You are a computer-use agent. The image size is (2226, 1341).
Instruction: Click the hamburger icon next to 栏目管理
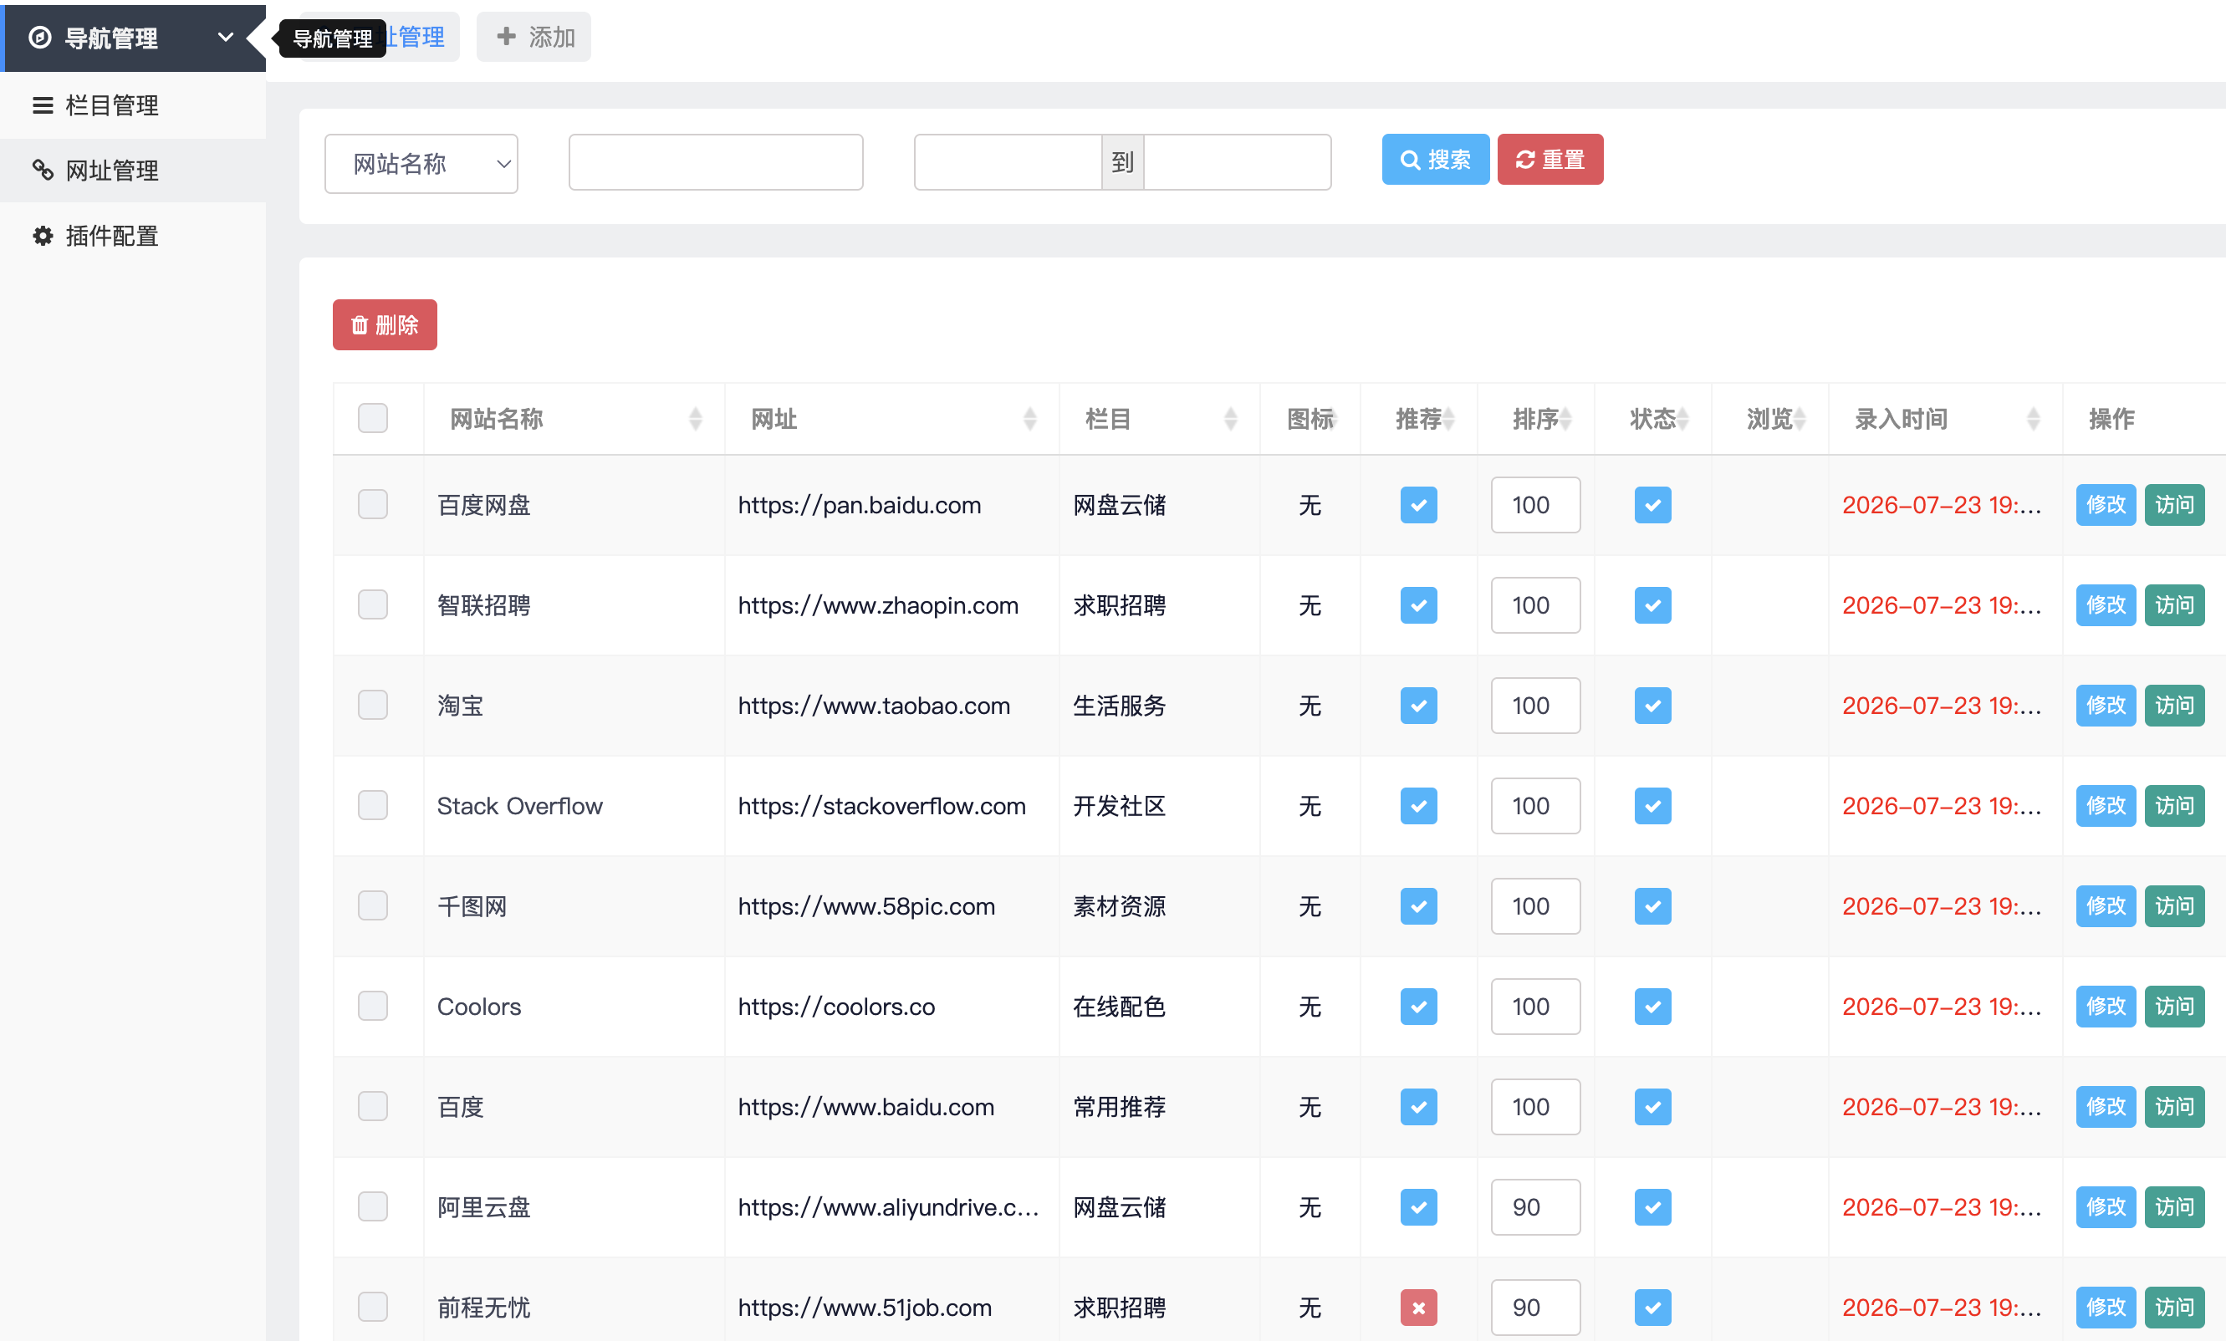click(43, 105)
